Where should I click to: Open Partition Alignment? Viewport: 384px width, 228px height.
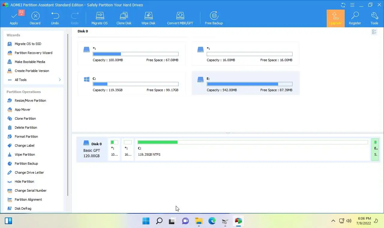(28, 199)
